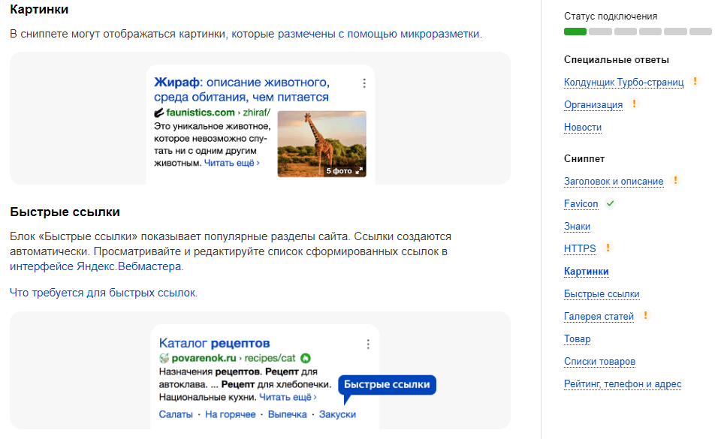Image resolution: width=718 pixels, height=439 pixels.
Task: Click the expand arrows icon on giraffe photo
Action: tap(360, 171)
